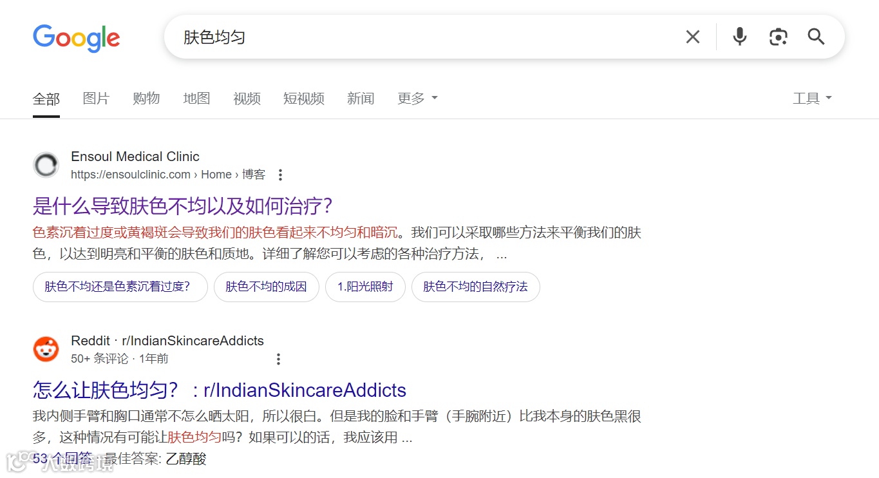The height and width of the screenshot is (478, 879).
Task: Click the ensoulclinic.com URL breadcrumb
Action: coord(168,175)
